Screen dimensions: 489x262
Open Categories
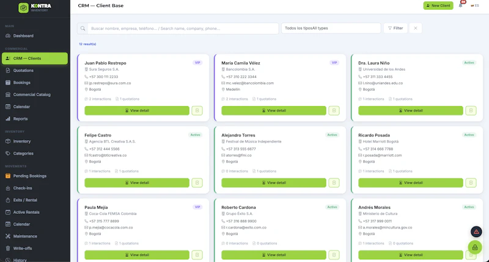(35, 153)
